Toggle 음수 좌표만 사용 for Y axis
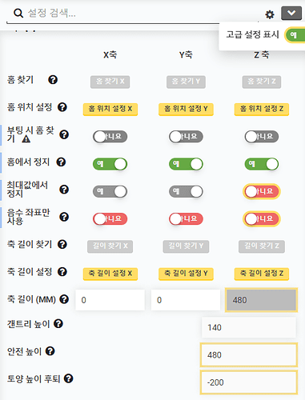Image resolution: width=305 pixels, height=400 pixels. (186, 219)
